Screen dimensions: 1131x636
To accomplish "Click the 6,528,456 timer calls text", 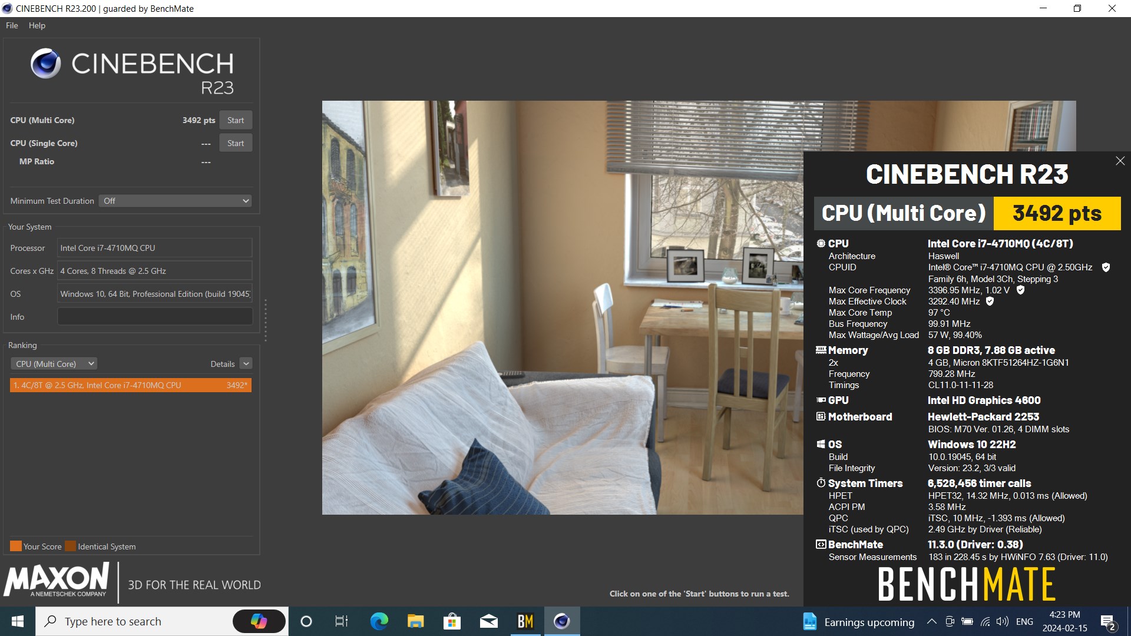I will [979, 483].
